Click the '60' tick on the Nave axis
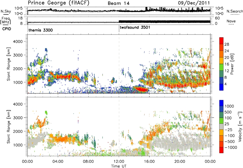Image resolution: width=243 pixels, height=168 pixels. [217, 18]
